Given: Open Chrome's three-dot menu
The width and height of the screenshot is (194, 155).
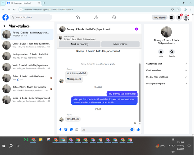Looking at the screenshot, I should pyautogui.click(x=191, y=10).
